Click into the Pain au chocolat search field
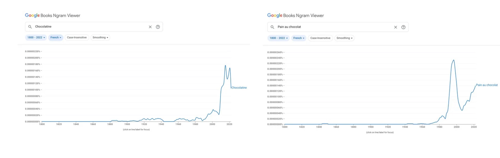500x158 pixels. click(332, 27)
